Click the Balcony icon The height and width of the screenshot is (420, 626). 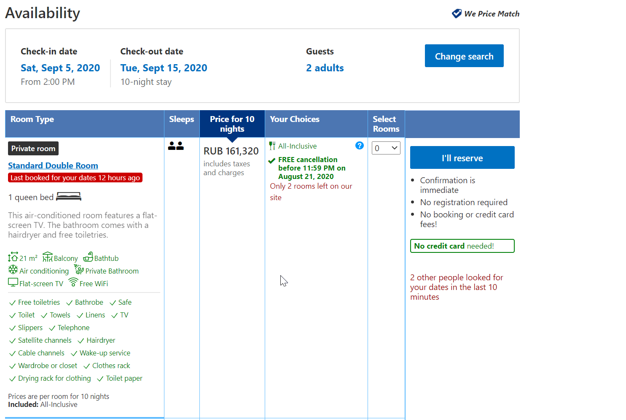pos(48,257)
